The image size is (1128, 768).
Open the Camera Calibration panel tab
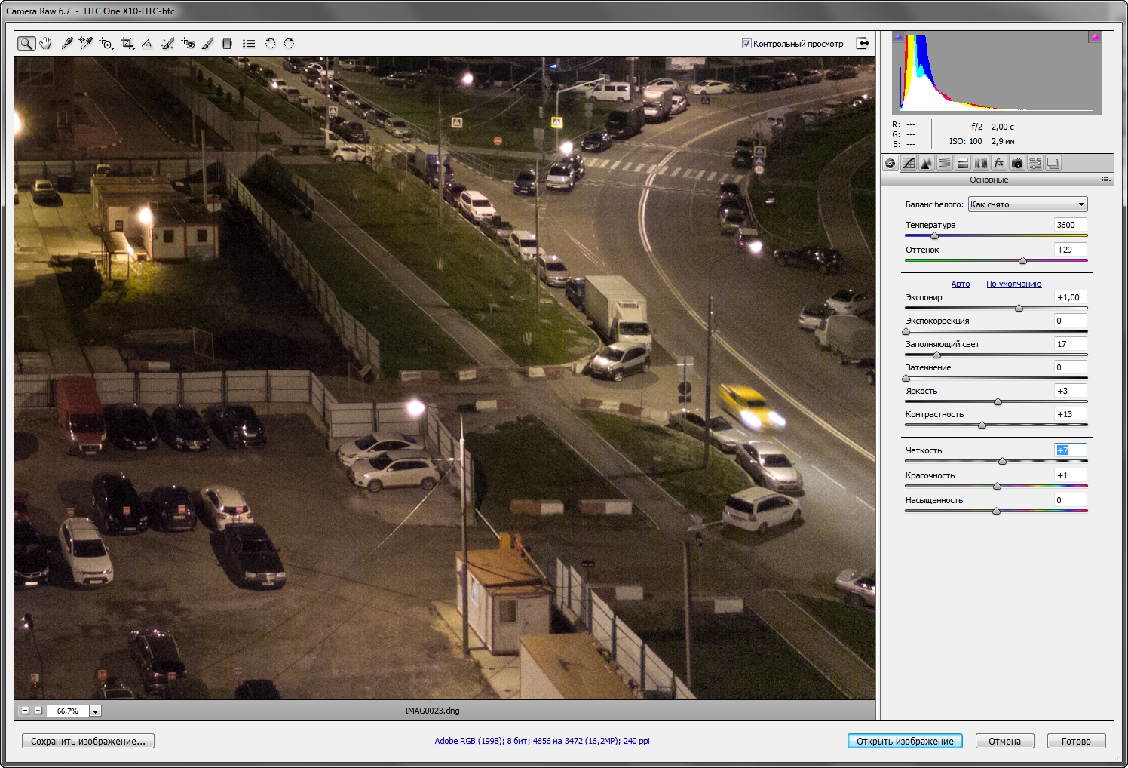[1017, 163]
